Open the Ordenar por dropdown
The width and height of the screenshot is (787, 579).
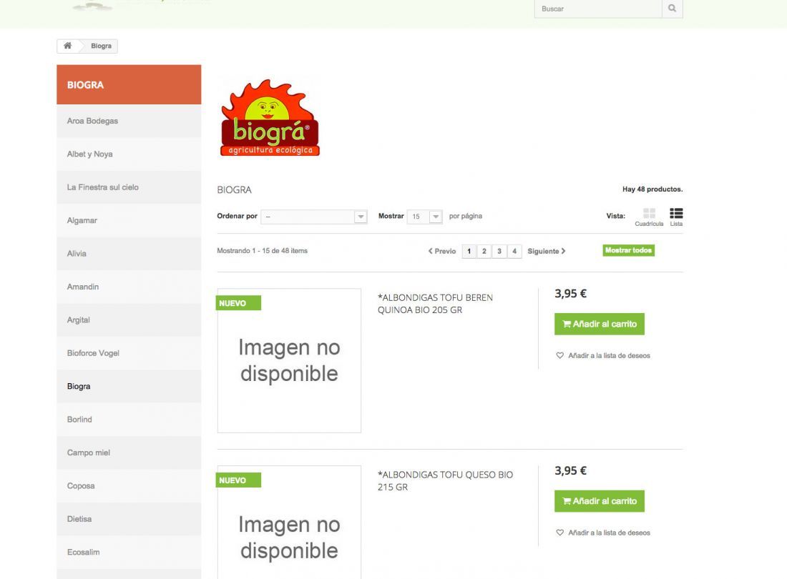point(314,217)
